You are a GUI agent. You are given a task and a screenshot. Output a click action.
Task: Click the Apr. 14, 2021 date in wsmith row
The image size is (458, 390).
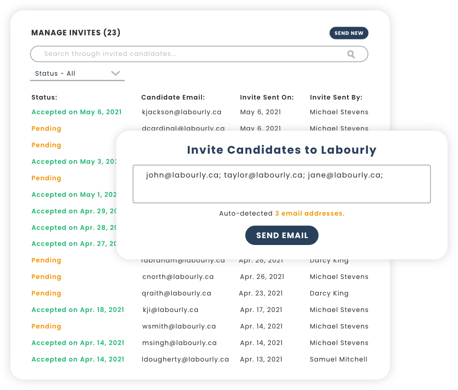coord(262,326)
